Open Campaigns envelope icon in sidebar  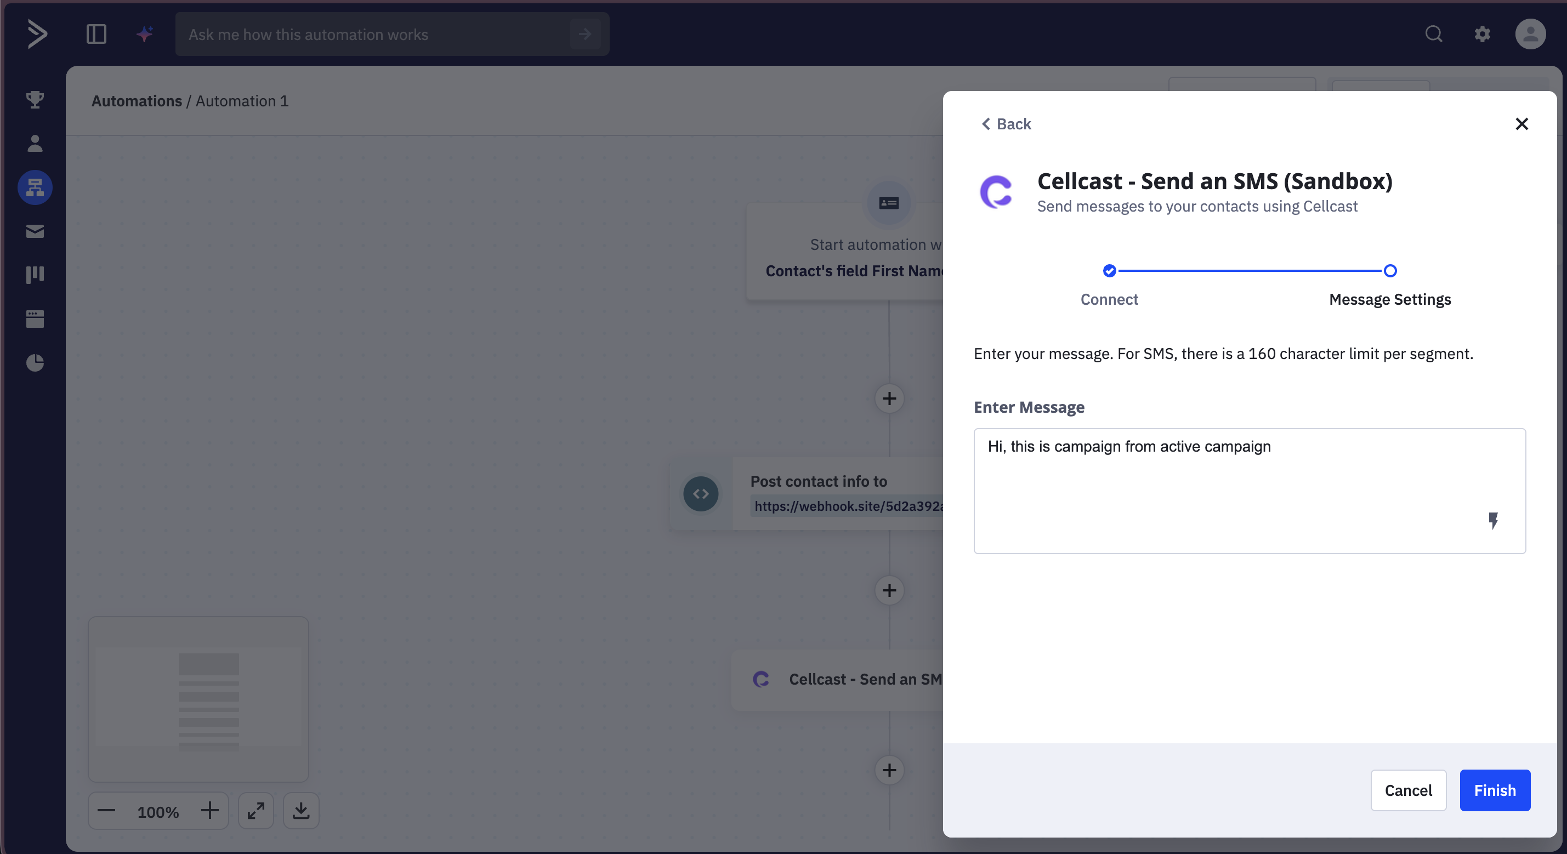tap(35, 231)
